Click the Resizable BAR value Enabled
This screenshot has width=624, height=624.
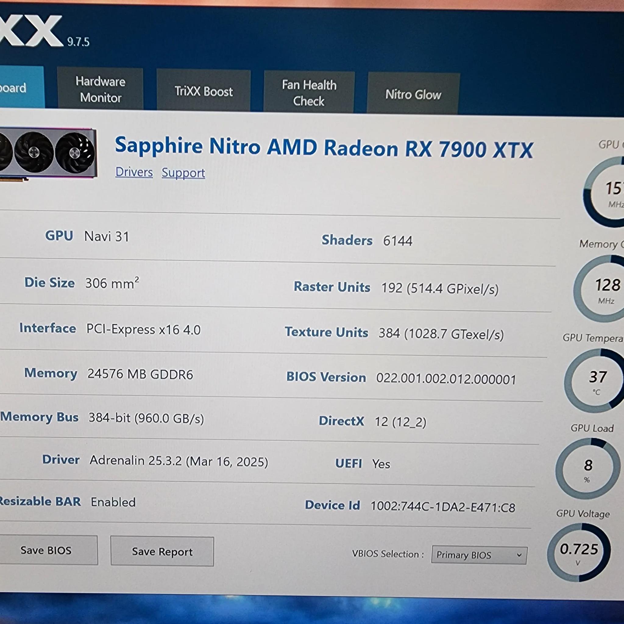[113, 502]
